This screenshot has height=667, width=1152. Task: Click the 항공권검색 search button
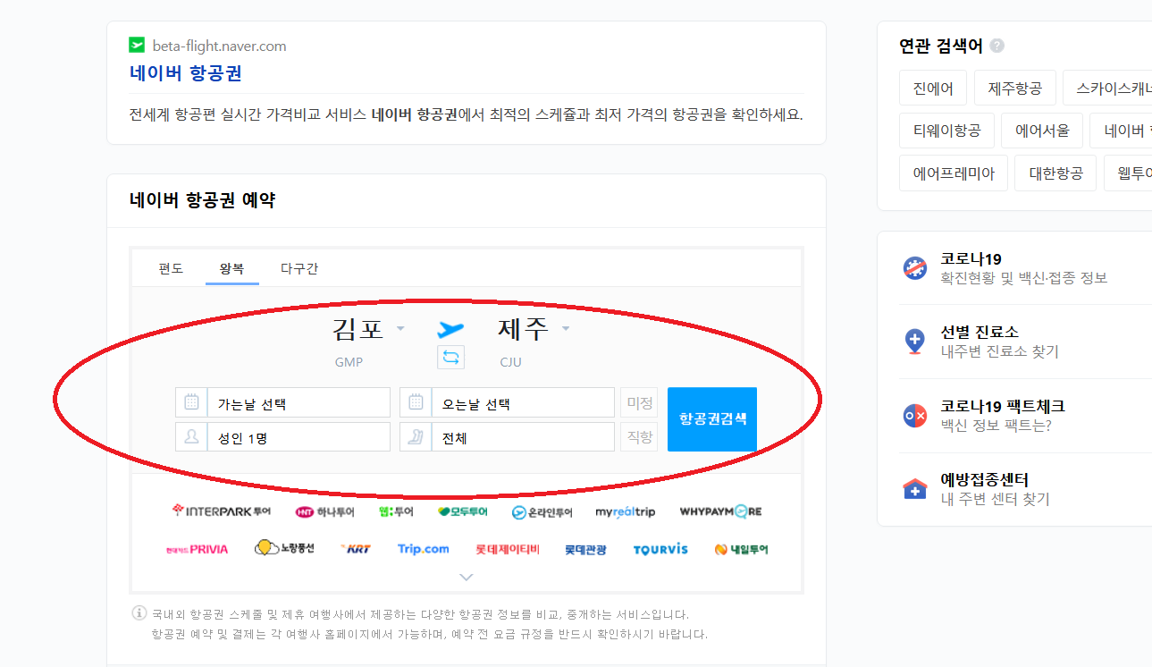click(x=712, y=419)
